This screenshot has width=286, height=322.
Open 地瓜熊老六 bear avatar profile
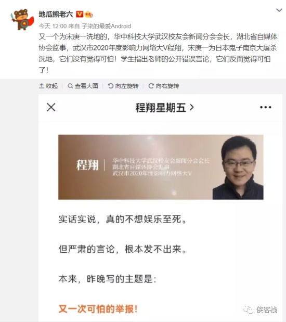tap(22, 20)
